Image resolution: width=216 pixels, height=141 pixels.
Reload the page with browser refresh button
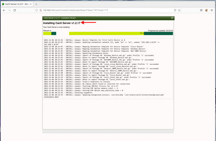(17, 10)
